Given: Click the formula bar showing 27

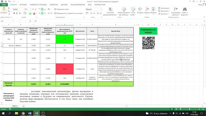Looking at the screenshot, I should pyautogui.click(x=118, y=21).
